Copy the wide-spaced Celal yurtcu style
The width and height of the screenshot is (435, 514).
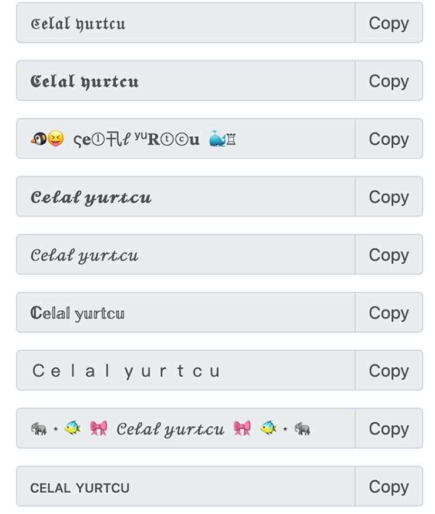pyautogui.click(x=389, y=371)
